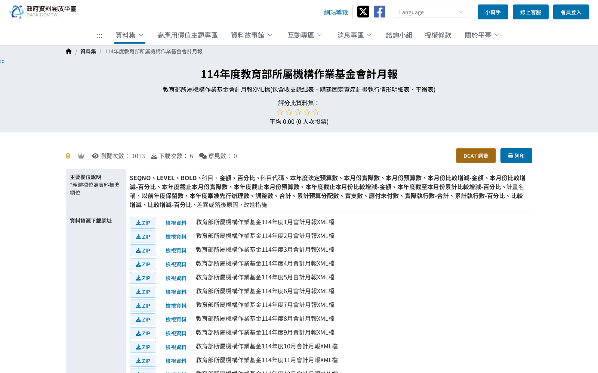Download ZIP for 9月會計月報

point(143,333)
